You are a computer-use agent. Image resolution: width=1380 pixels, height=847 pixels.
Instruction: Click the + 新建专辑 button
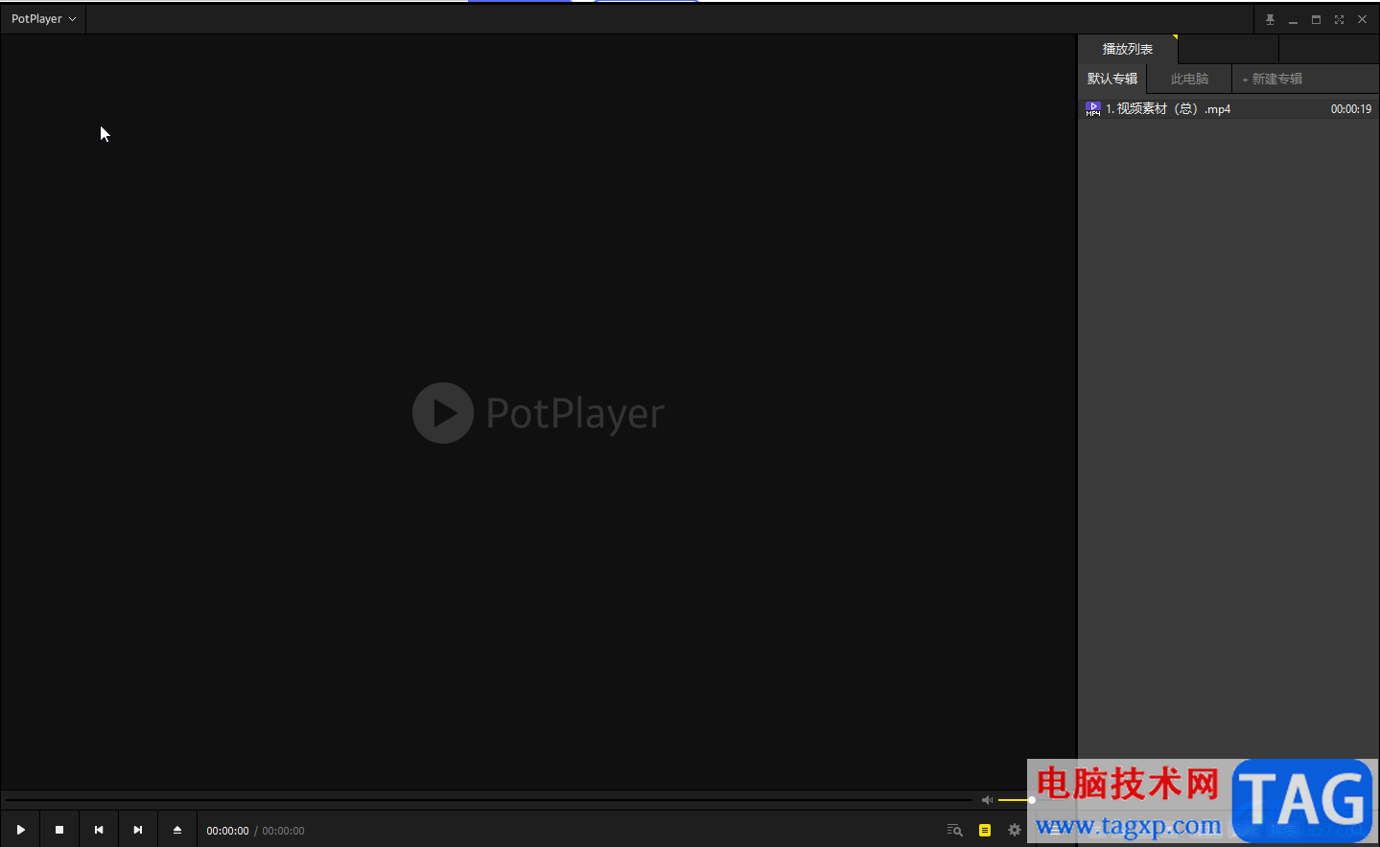pos(1273,79)
